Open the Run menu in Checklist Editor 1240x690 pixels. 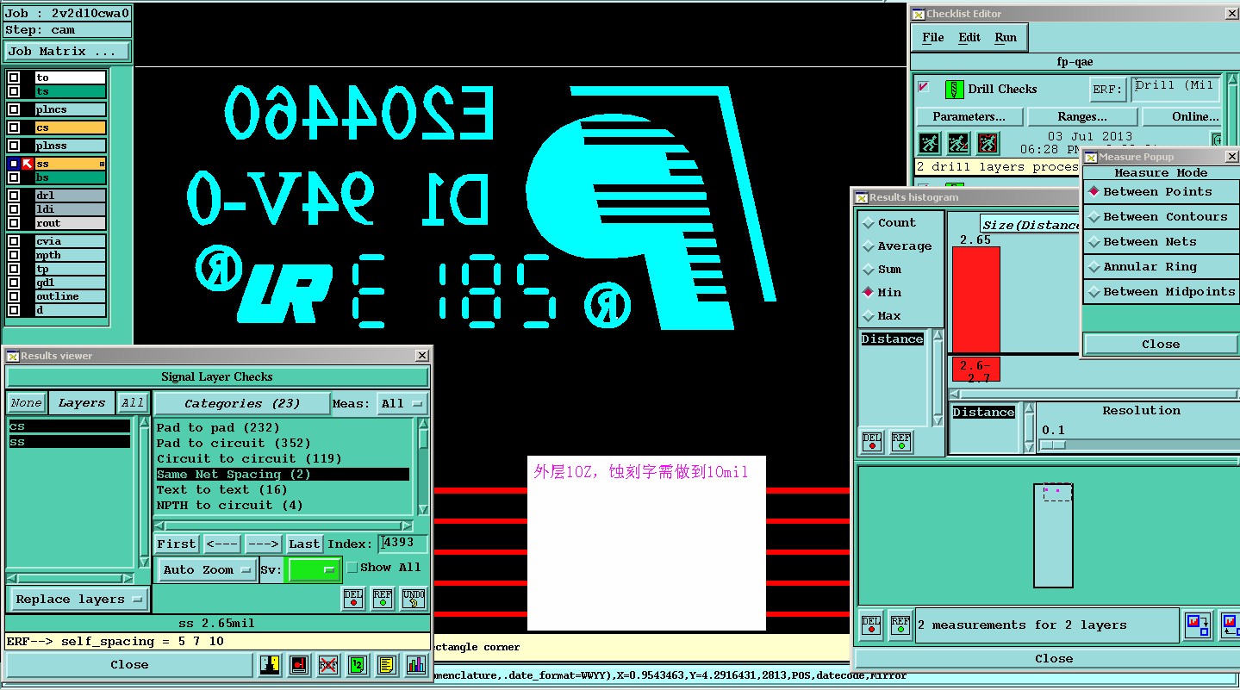[x=1006, y=37]
